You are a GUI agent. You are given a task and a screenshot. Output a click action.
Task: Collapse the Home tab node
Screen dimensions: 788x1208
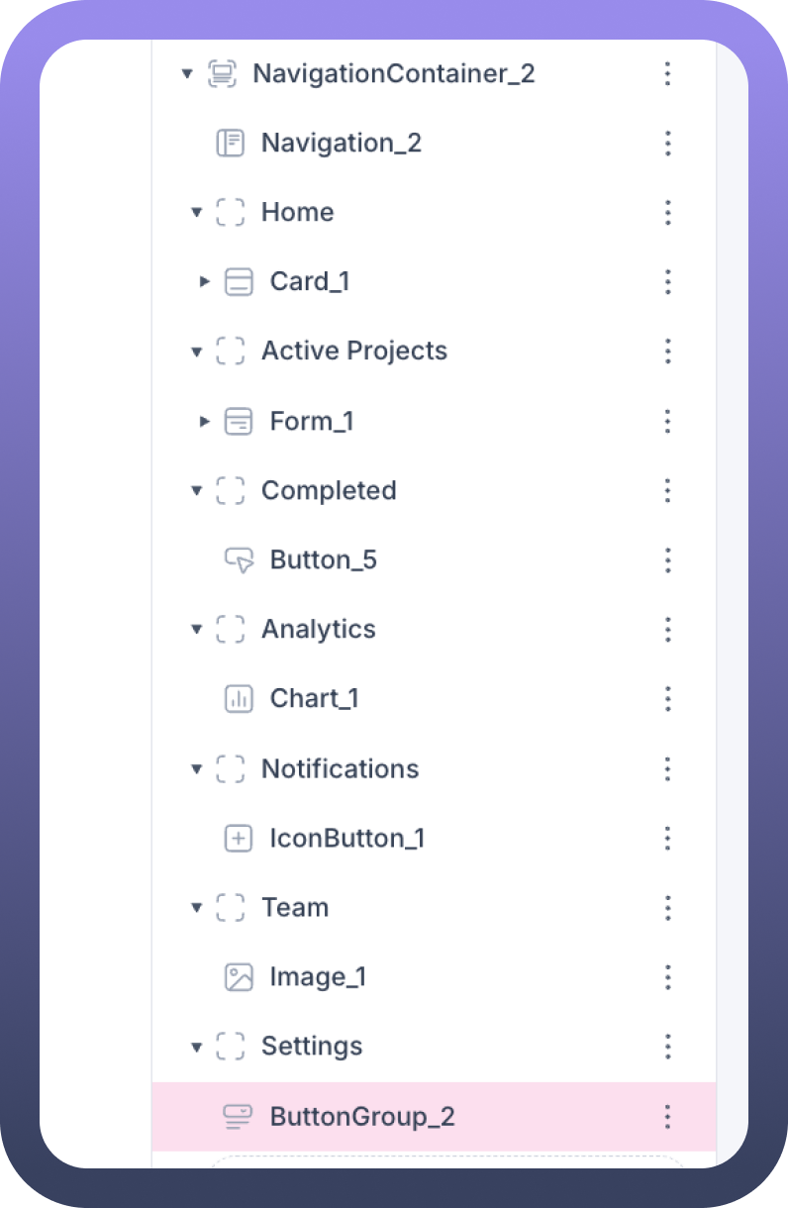196,213
